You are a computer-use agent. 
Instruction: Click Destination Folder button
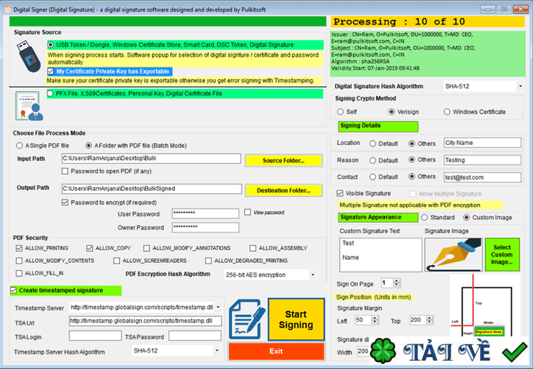point(283,190)
